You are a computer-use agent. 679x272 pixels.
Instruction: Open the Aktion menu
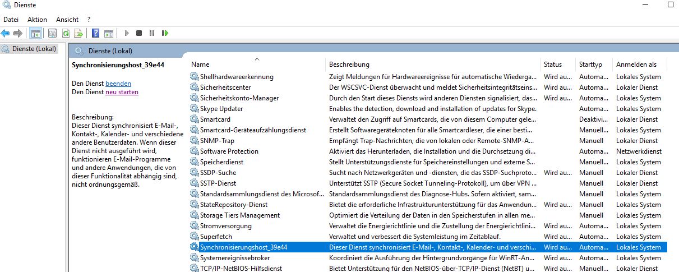(x=38, y=19)
